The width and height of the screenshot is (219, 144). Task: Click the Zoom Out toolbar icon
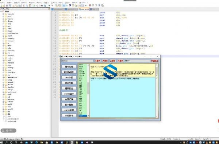point(52,5)
